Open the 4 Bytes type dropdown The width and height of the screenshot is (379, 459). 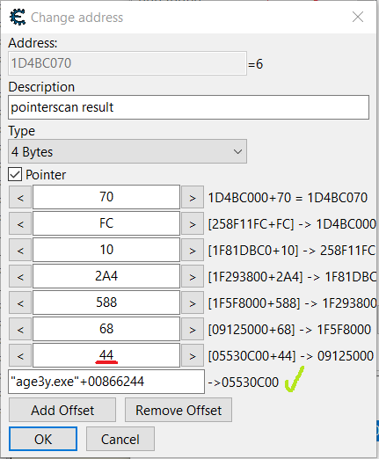click(128, 151)
